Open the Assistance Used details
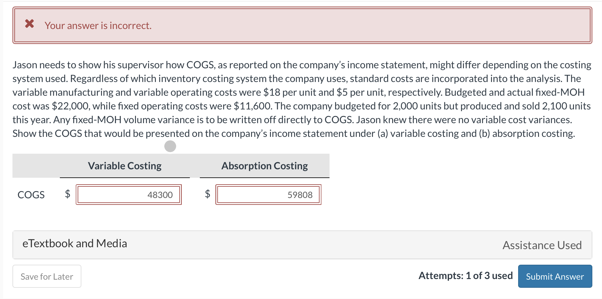This screenshot has width=602, height=299. [x=542, y=245]
